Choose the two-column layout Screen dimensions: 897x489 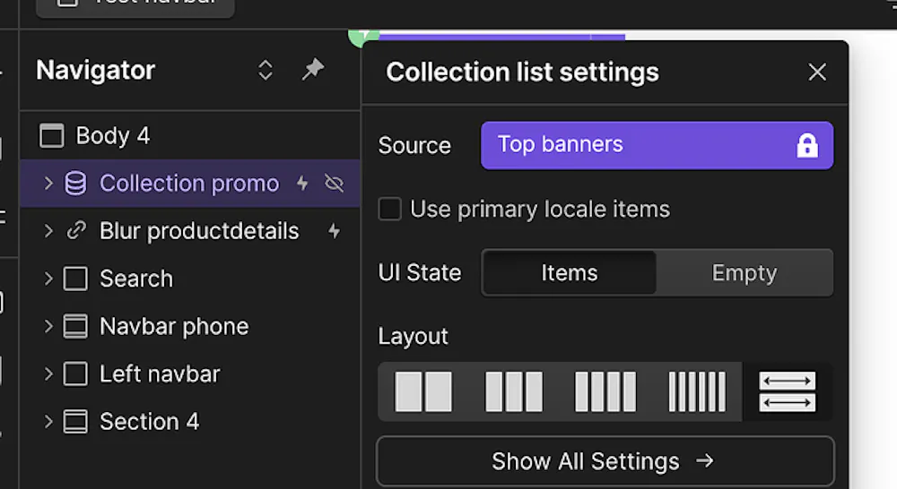tap(423, 392)
